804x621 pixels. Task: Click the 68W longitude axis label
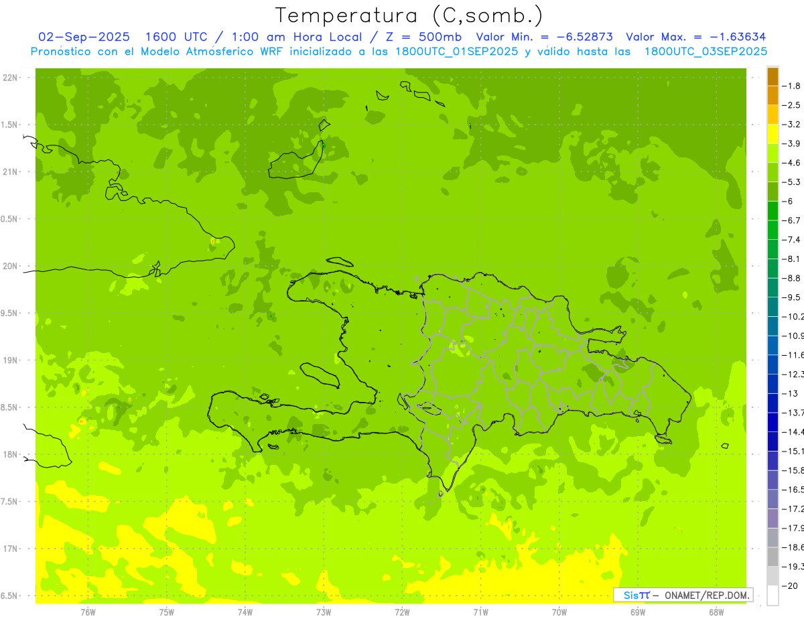point(716,612)
